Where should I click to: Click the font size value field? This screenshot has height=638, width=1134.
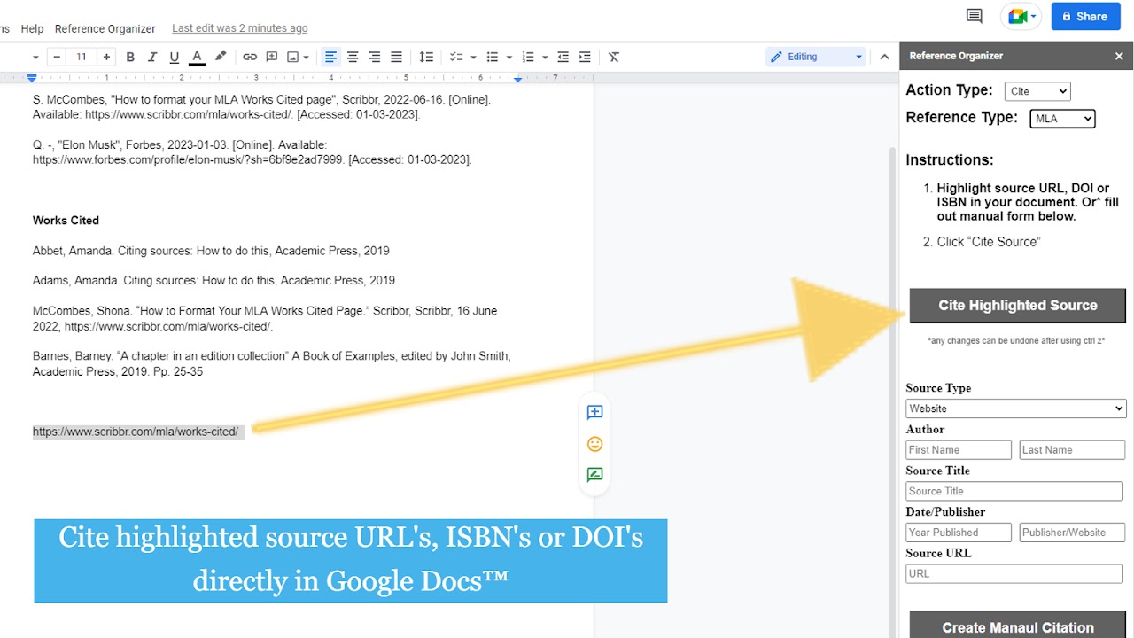[82, 57]
